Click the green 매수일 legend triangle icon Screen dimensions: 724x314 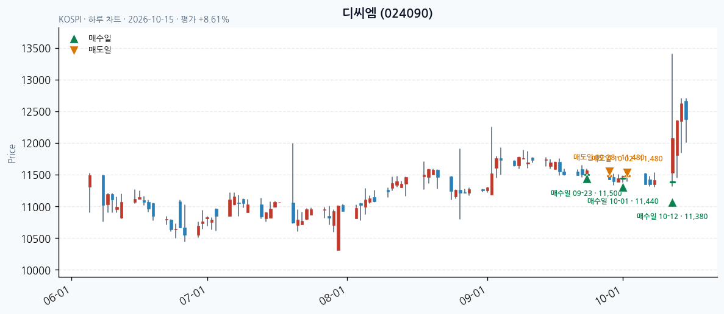[74, 39]
